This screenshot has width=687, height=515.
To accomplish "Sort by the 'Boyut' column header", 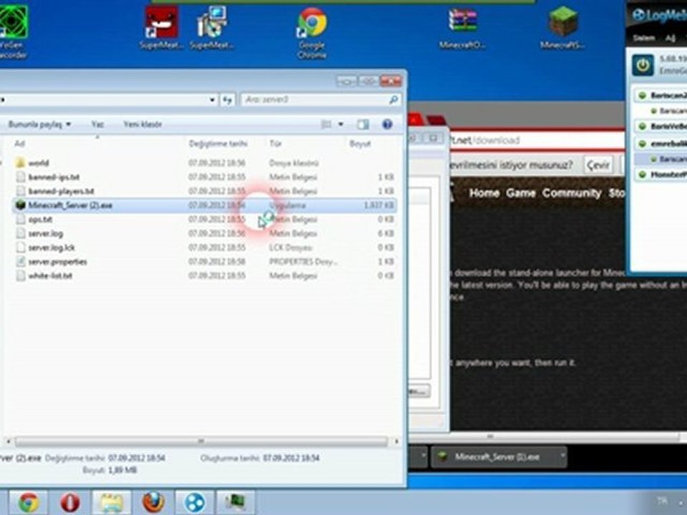I will [360, 144].
